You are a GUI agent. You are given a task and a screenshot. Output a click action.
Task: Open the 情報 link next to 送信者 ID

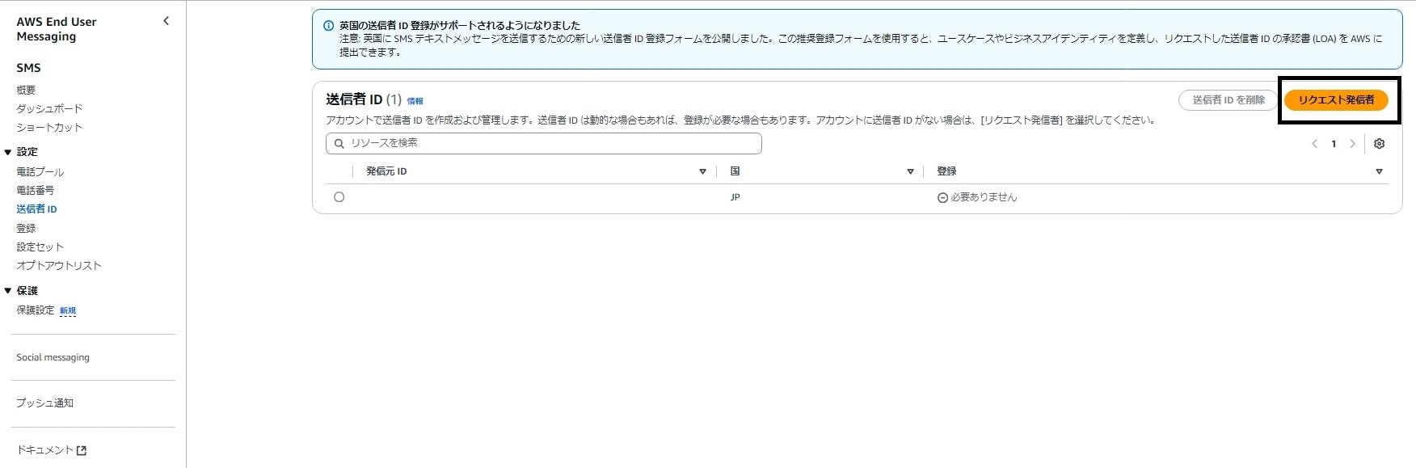click(x=415, y=101)
